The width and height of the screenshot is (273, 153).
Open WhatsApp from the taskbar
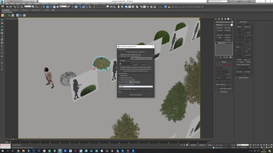pyautogui.click(x=49, y=151)
